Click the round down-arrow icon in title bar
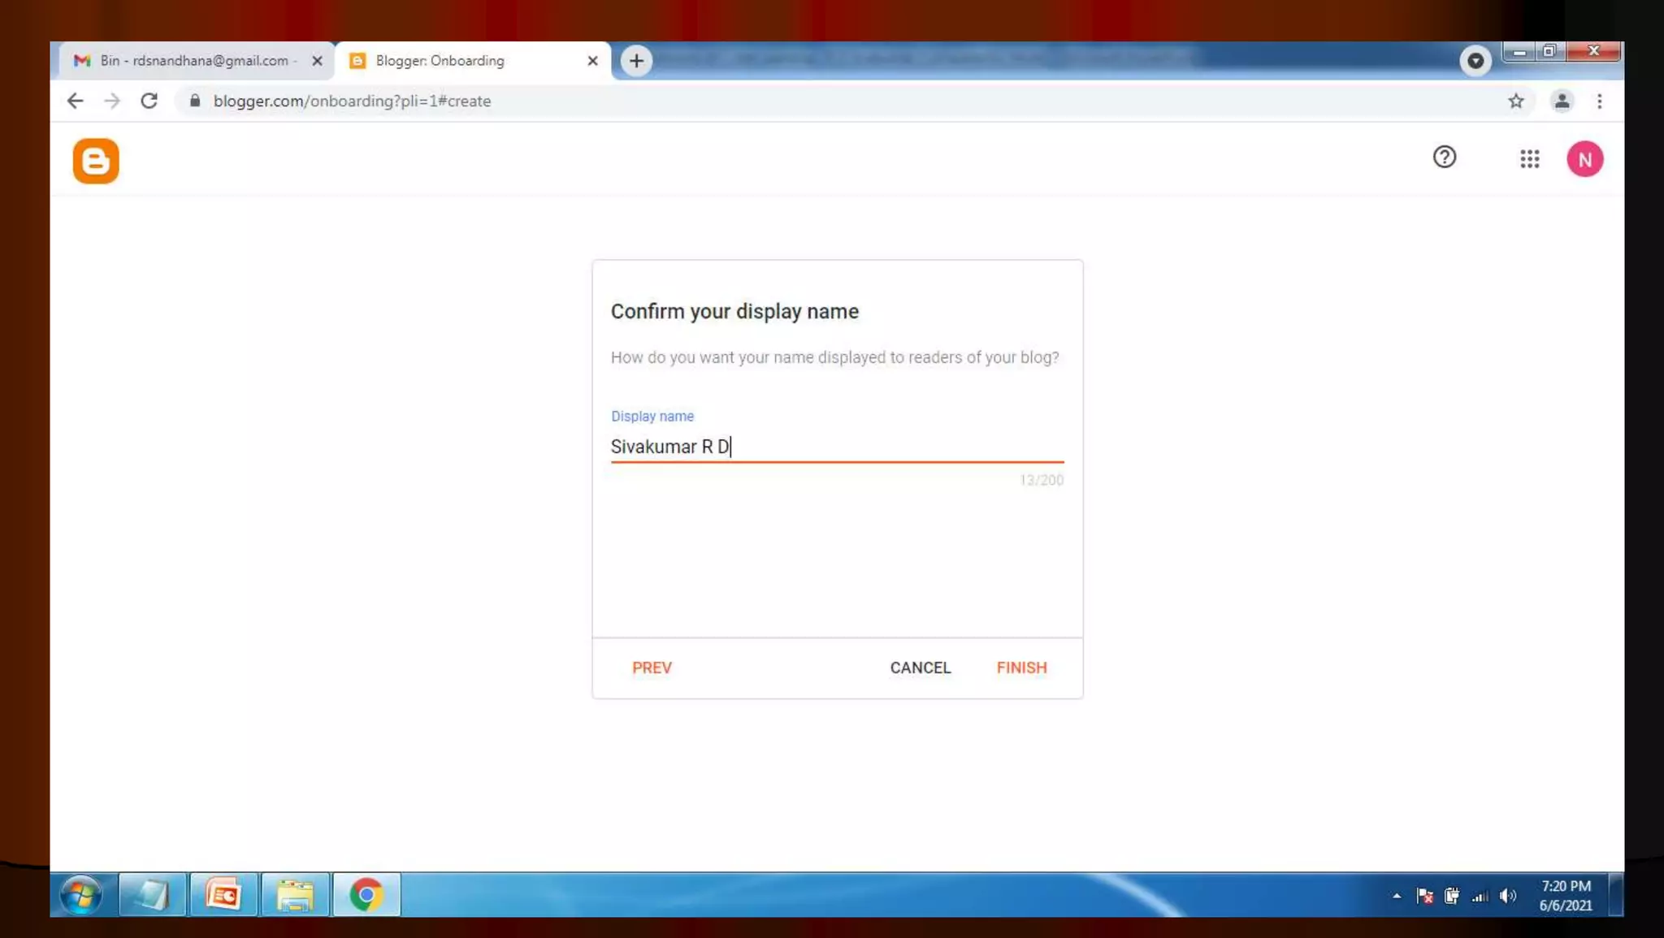Image resolution: width=1664 pixels, height=938 pixels. 1475,61
